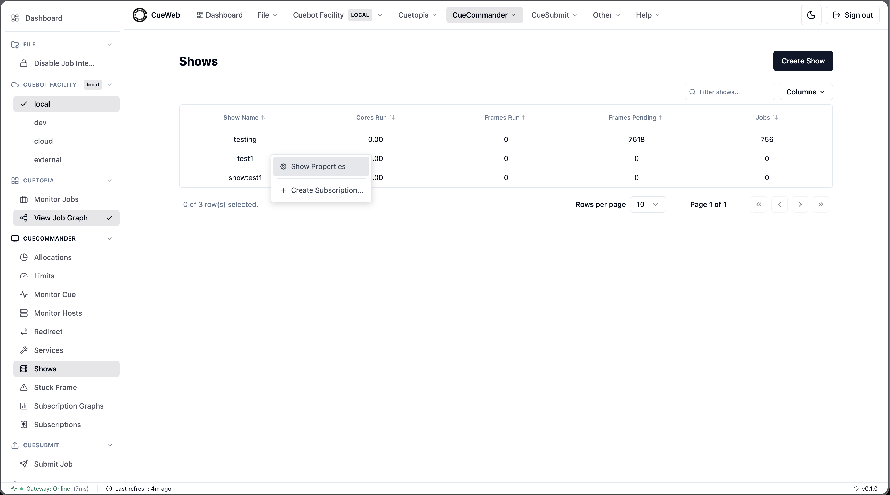
Task: Select the external facility option
Action: point(66,160)
